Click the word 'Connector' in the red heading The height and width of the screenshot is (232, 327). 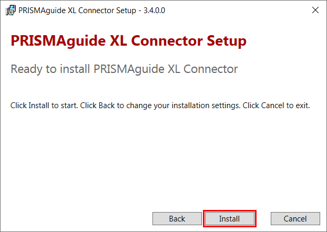167,41
